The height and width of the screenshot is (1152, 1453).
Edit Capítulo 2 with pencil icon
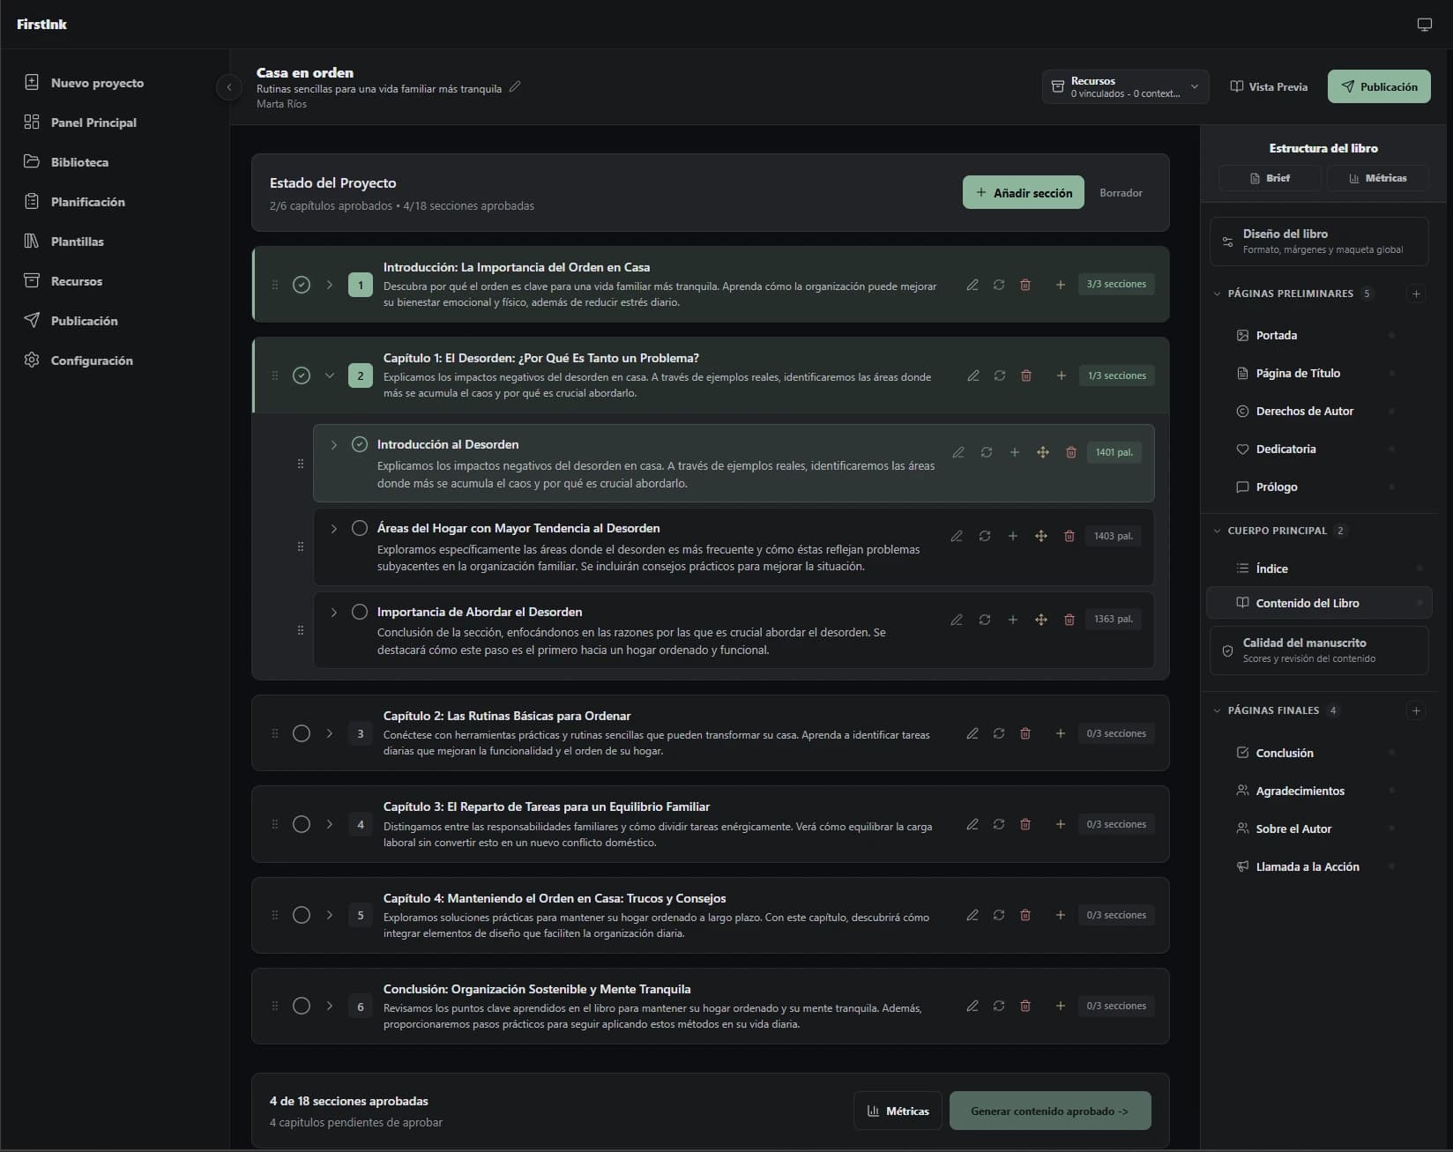(x=972, y=733)
